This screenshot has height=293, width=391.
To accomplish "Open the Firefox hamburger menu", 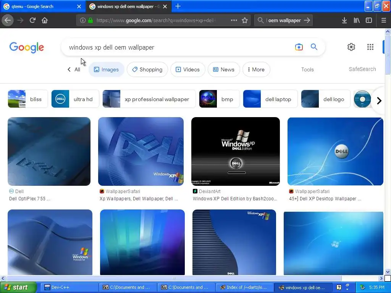I will click(384, 21).
